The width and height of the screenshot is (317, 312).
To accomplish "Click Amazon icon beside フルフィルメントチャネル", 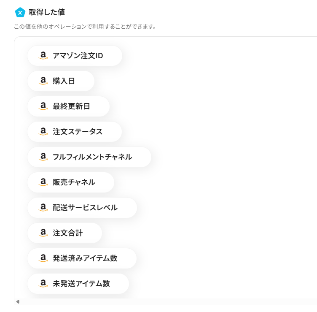I will pyautogui.click(x=43, y=157).
